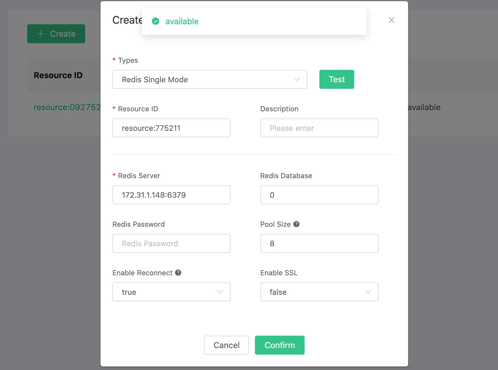Screen dimensions: 498x370
Task: Click the Resource ID input field
Action: (172, 128)
